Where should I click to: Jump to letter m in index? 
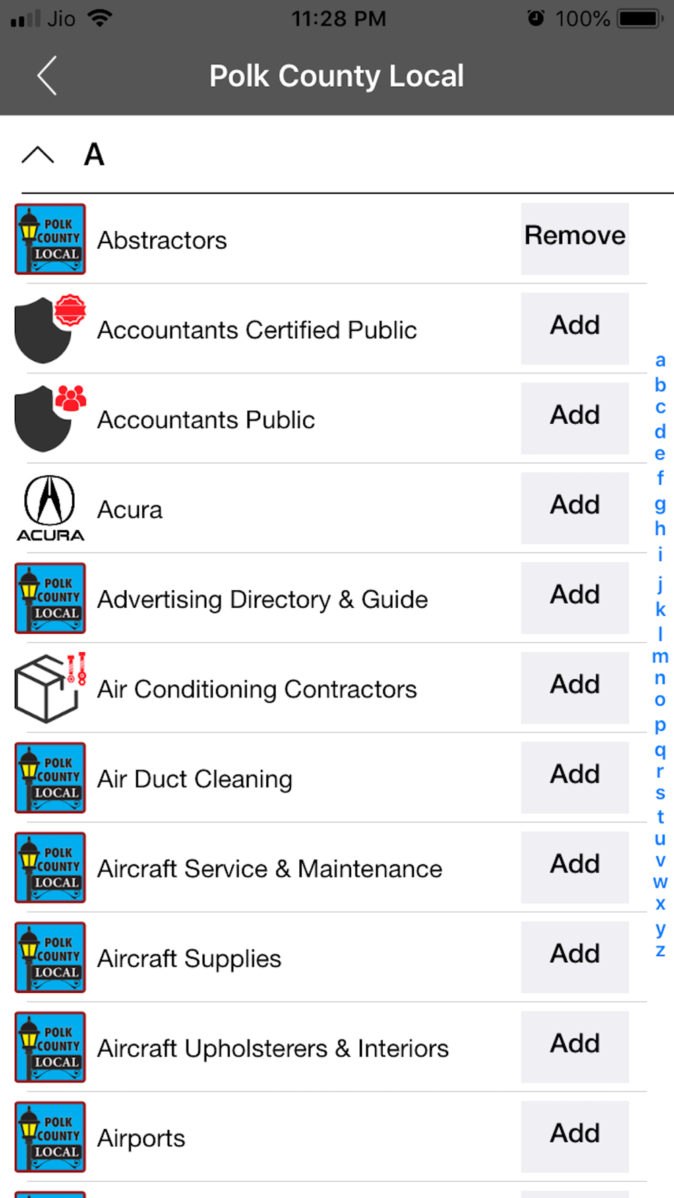click(660, 656)
